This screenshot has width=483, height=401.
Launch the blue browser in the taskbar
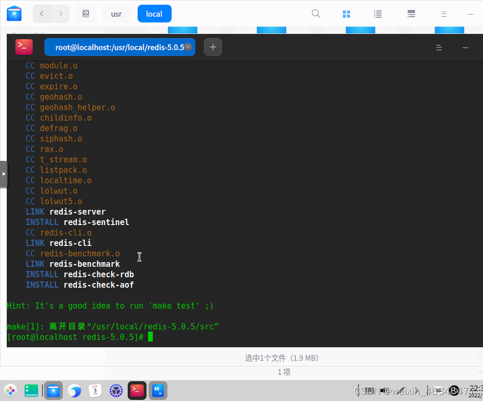74,391
